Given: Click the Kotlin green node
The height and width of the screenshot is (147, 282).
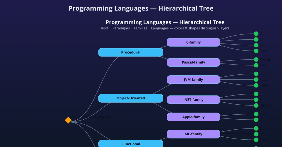Looking at the screenshot, I should (x=256, y=85).
